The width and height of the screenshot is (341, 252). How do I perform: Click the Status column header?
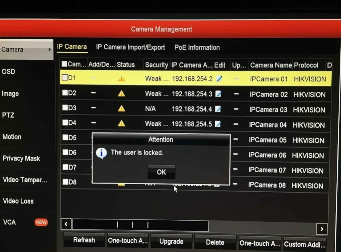coord(126,64)
